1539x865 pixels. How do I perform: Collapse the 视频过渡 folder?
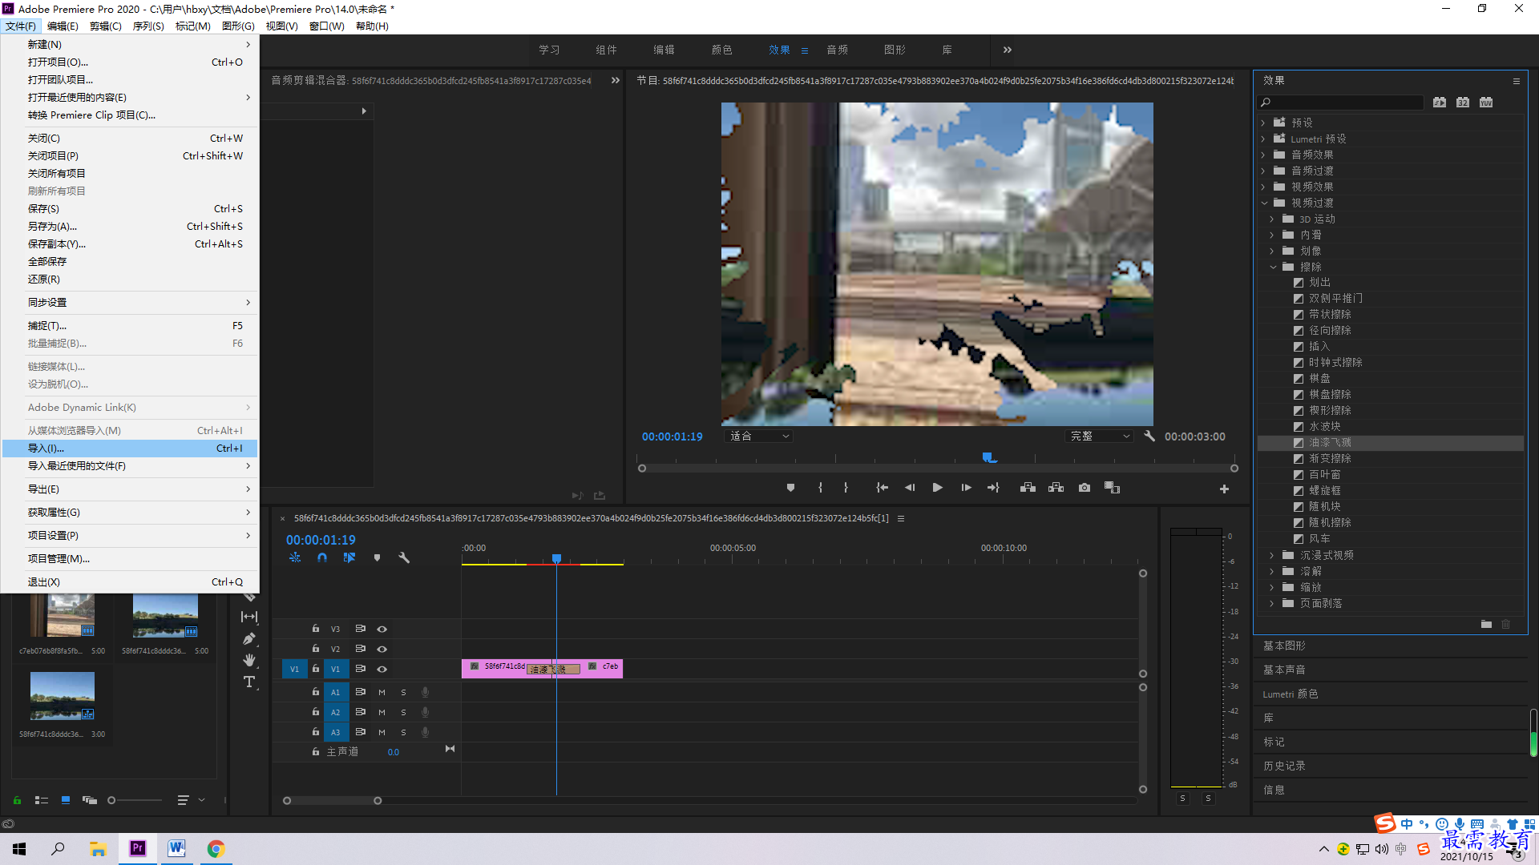(1264, 203)
